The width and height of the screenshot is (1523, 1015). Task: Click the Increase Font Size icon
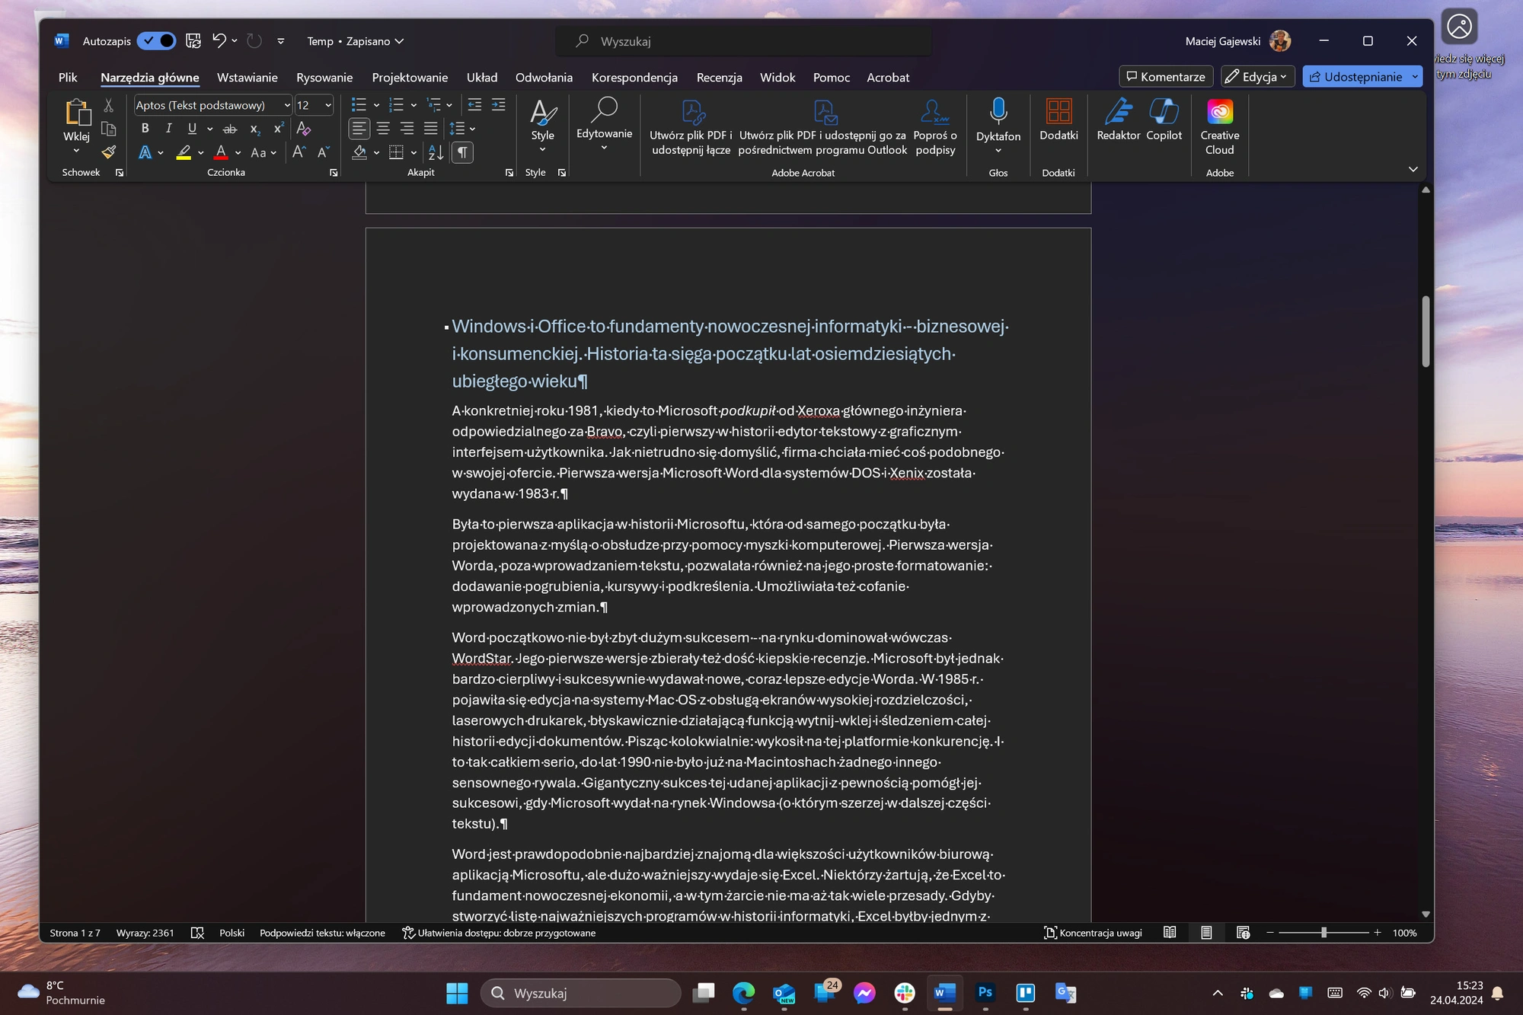coord(299,152)
